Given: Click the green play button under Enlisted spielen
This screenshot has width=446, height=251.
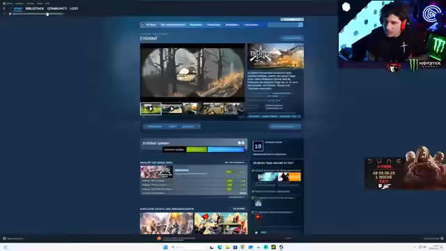Looking at the screenshot, I should click(197, 149).
